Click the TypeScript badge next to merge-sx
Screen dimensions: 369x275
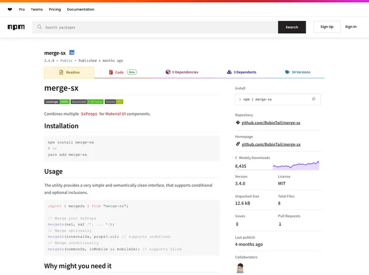tap(72, 53)
